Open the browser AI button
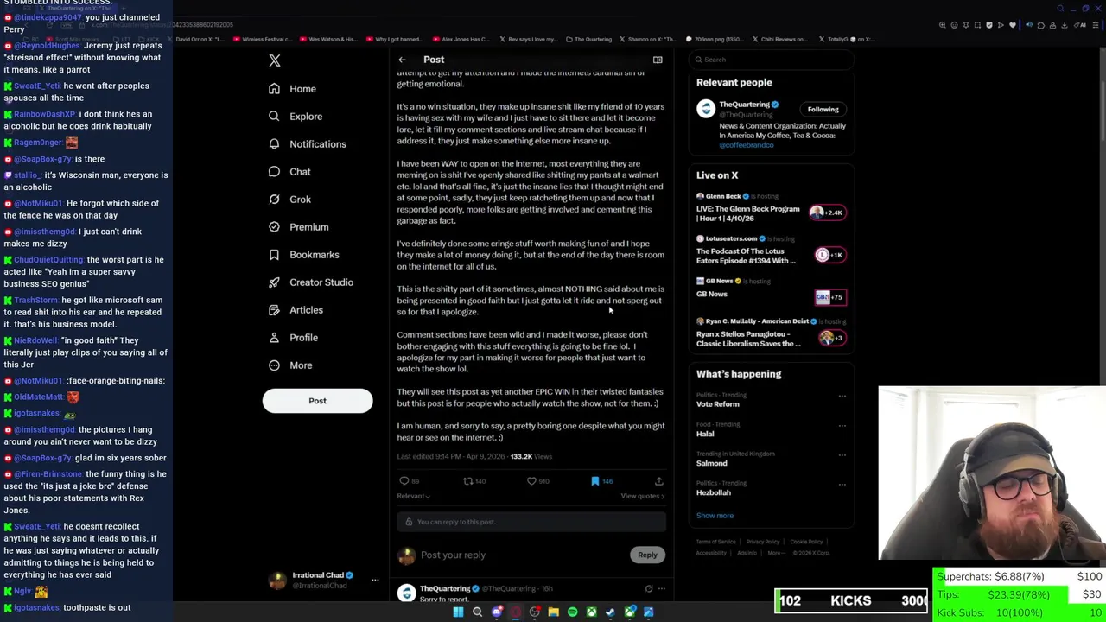The image size is (1106, 622). (x=1080, y=25)
